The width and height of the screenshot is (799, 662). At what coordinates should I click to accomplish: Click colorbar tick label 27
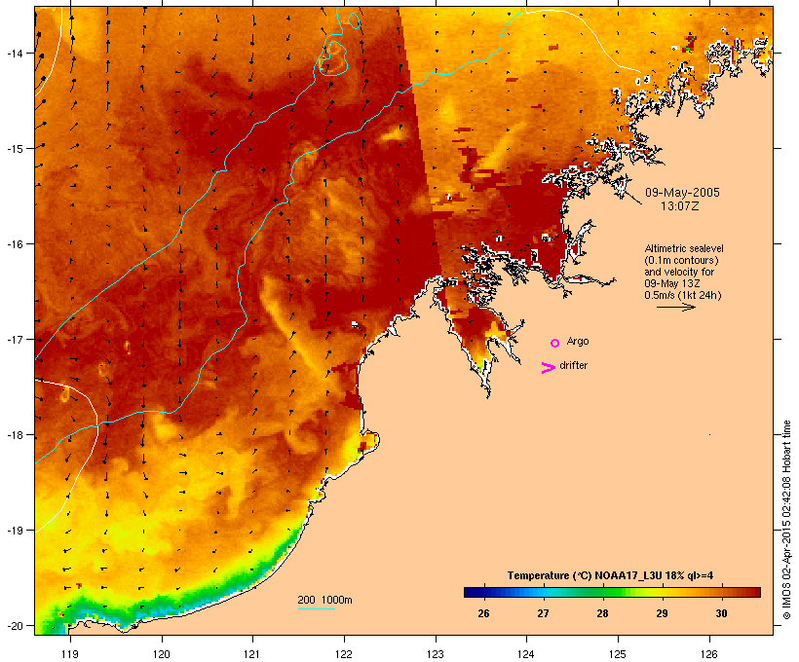543,613
